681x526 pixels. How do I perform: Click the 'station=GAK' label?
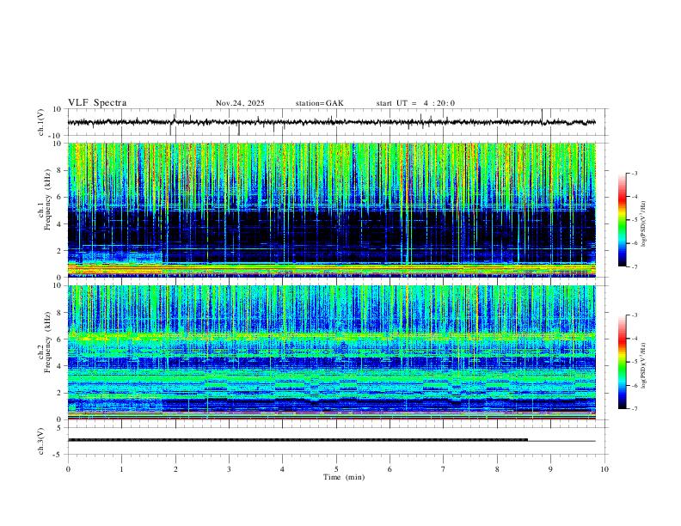pyautogui.click(x=319, y=103)
